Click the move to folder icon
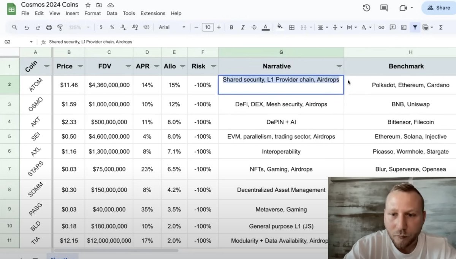Screen dimensions: 456x259 point(99,5)
